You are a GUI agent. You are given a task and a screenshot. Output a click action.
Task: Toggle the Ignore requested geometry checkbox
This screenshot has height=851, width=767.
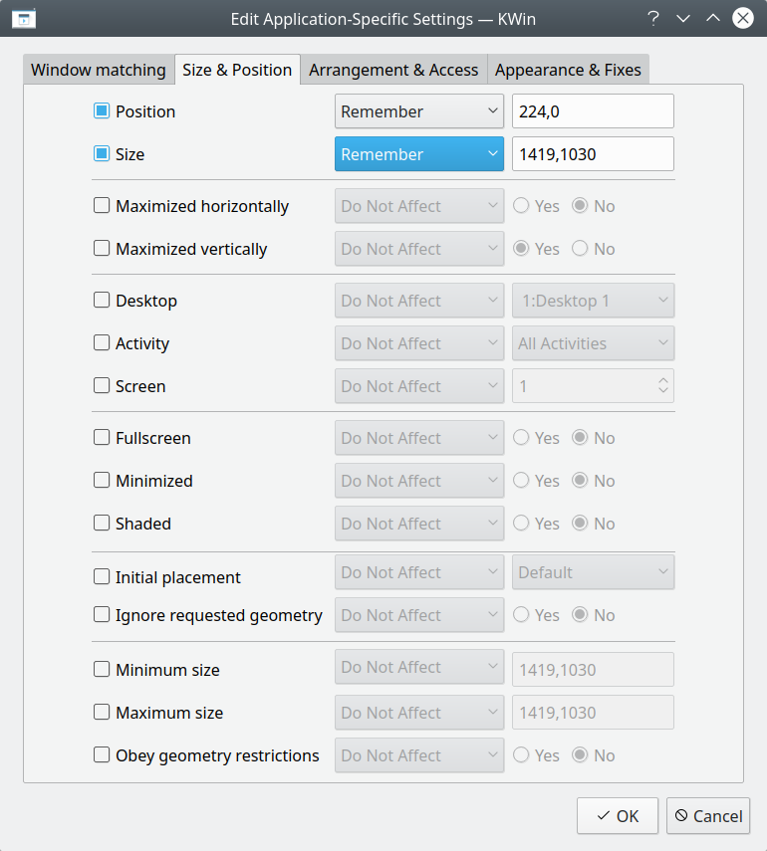[x=101, y=614]
